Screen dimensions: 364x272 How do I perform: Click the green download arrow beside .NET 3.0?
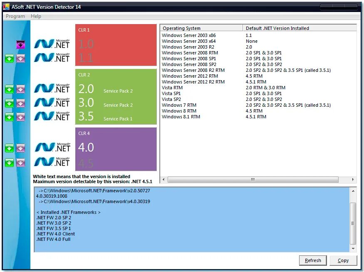coord(9,103)
